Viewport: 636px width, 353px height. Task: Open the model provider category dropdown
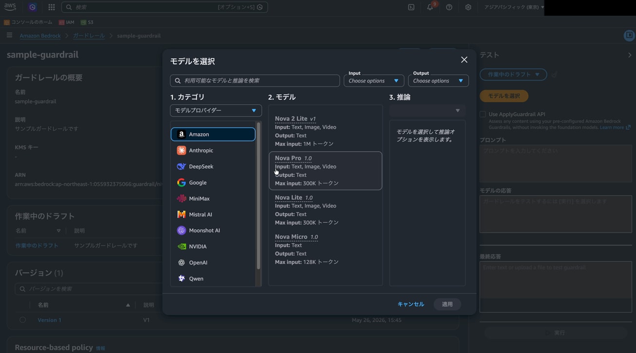click(216, 110)
